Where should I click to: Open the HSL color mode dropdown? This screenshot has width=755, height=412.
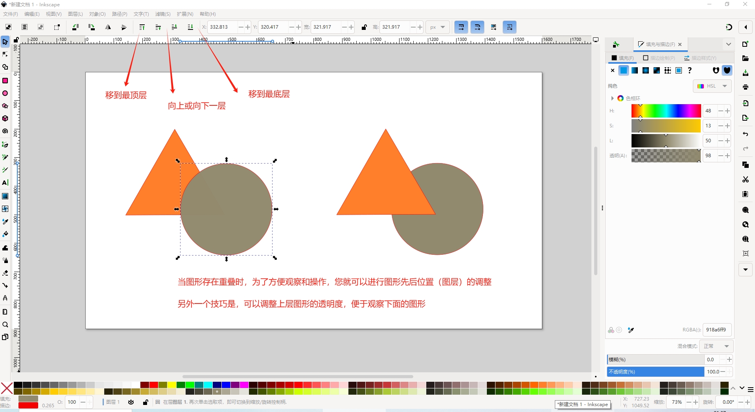point(712,86)
